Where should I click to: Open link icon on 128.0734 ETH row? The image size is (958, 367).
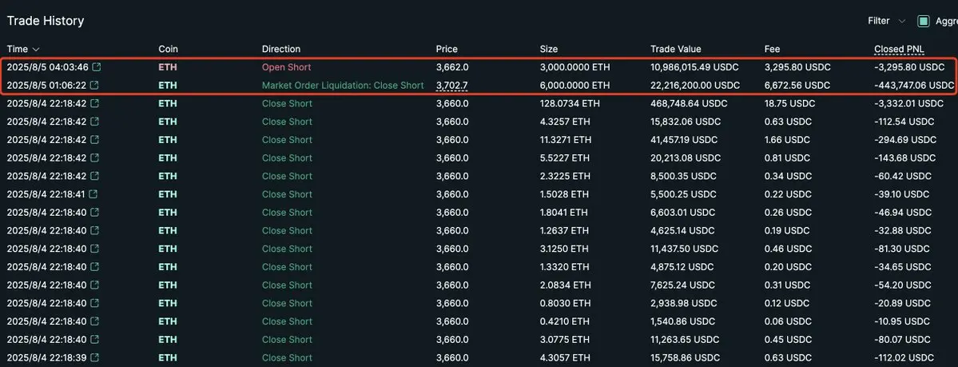point(95,103)
